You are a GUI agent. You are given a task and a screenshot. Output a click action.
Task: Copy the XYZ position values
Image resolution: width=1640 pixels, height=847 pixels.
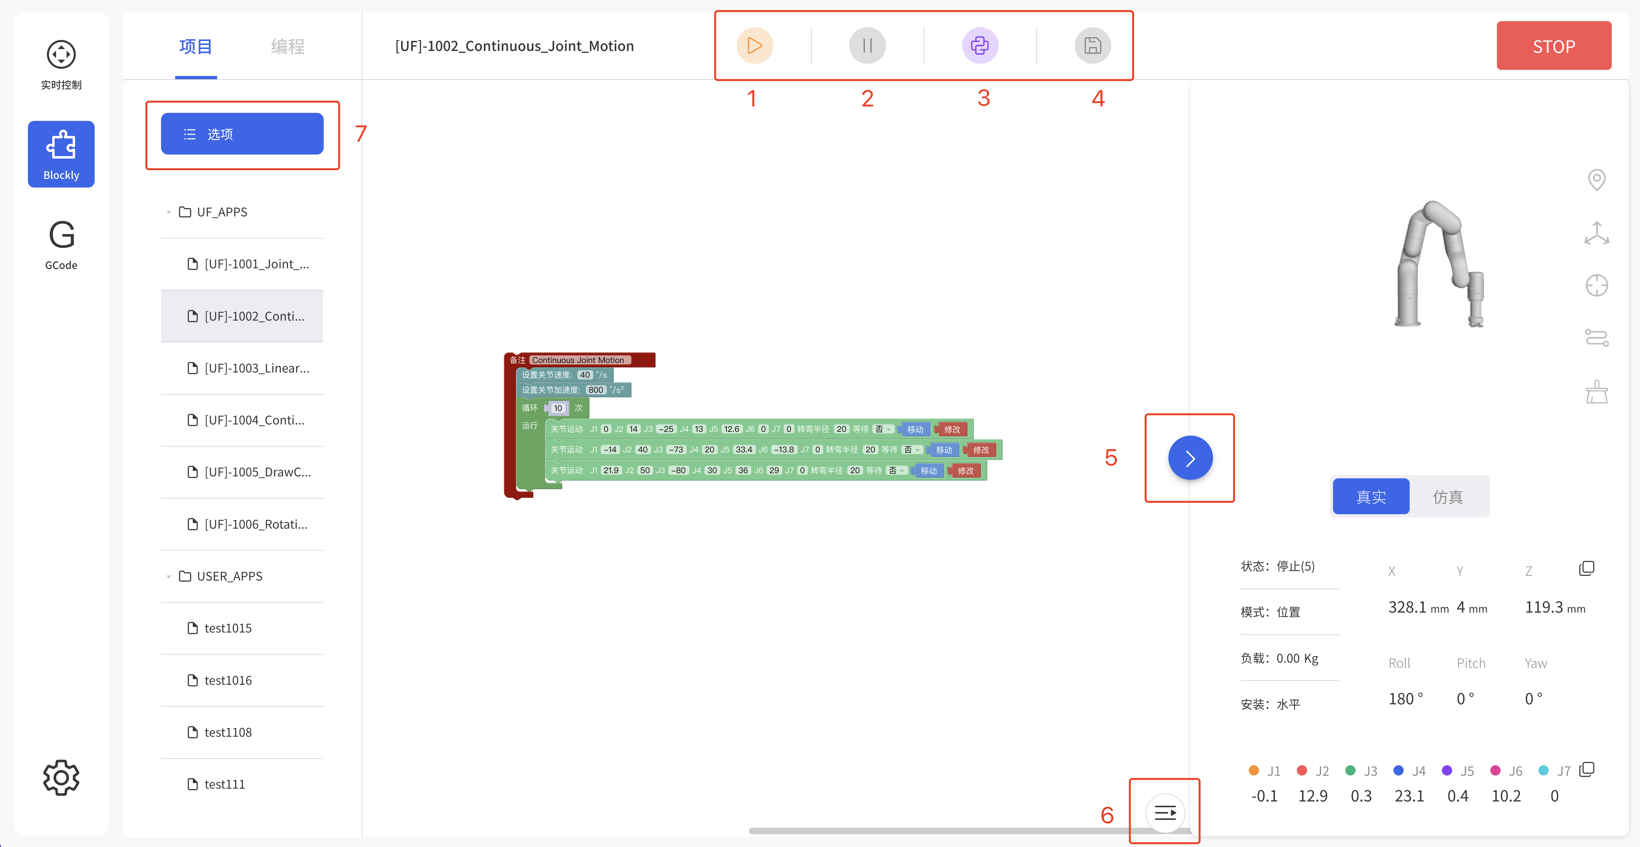(x=1586, y=568)
